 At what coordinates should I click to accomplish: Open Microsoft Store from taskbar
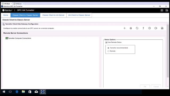[x=30, y=92]
